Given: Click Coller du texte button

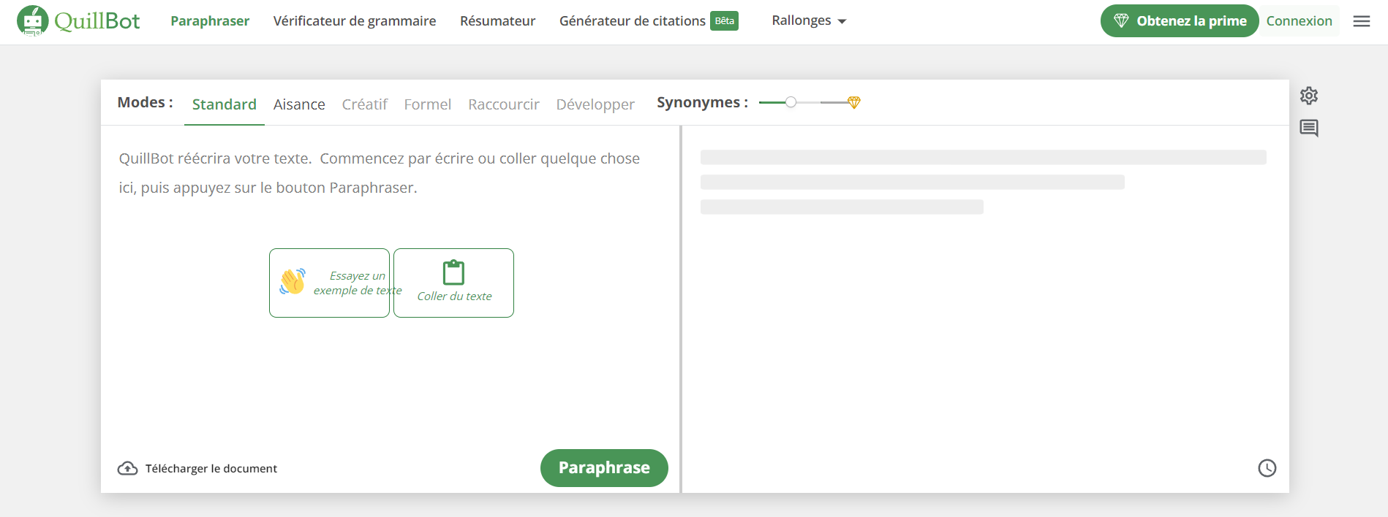Looking at the screenshot, I should click(x=453, y=283).
